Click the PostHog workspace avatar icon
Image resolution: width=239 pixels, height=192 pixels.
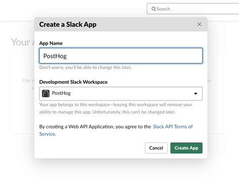[x=46, y=93]
